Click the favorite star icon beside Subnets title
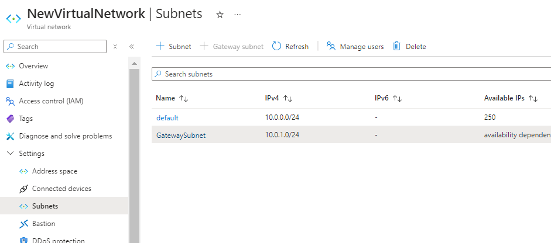Image resolution: width=551 pixels, height=243 pixels. pyautogui.click(x=220, y=15)
